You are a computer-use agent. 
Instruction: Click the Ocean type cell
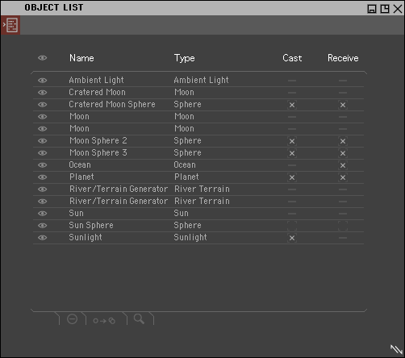(185, 164)
